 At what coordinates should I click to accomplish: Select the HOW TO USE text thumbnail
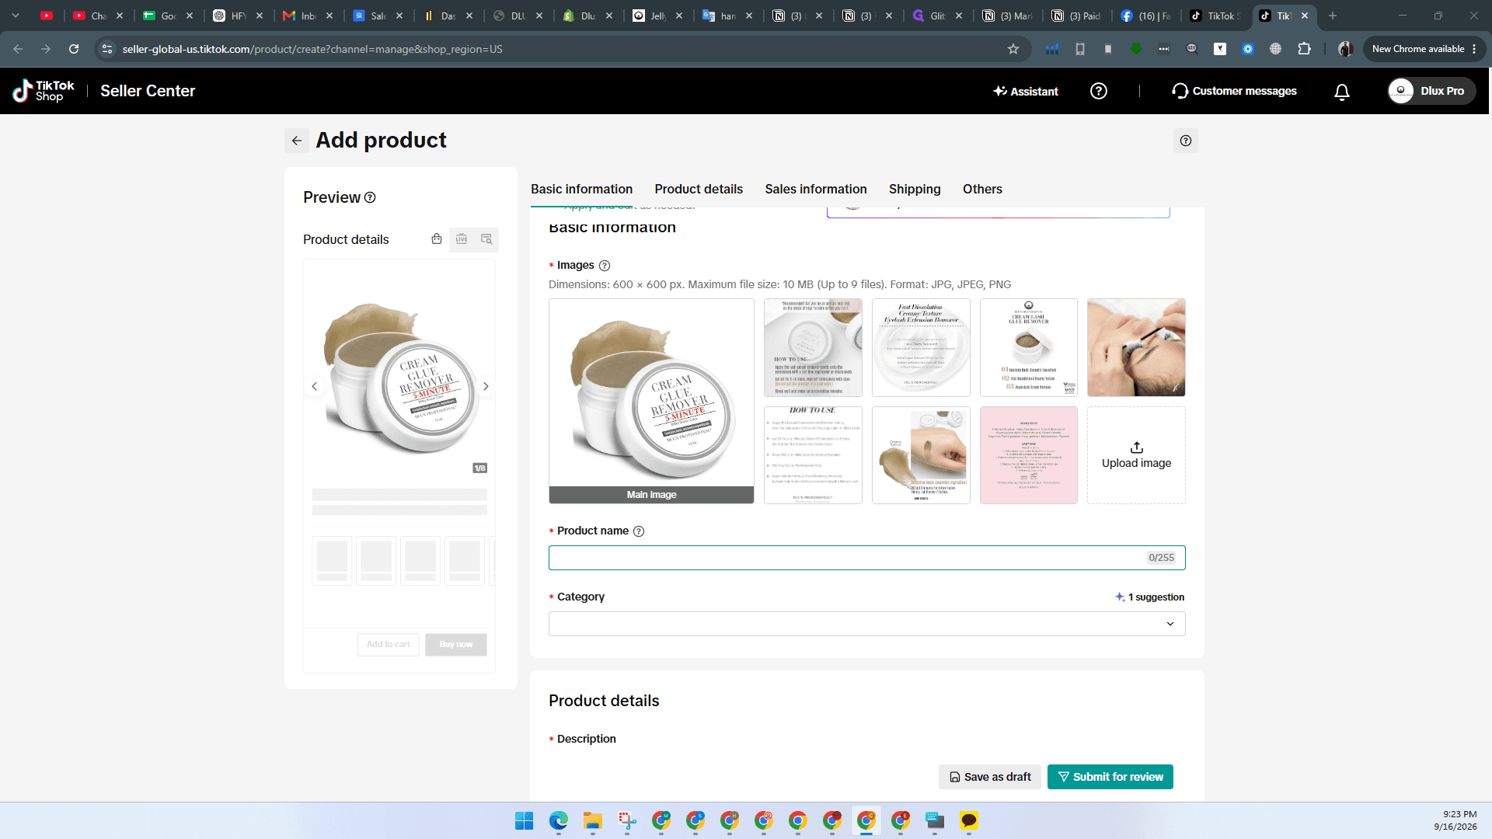[x=813, y=455]
